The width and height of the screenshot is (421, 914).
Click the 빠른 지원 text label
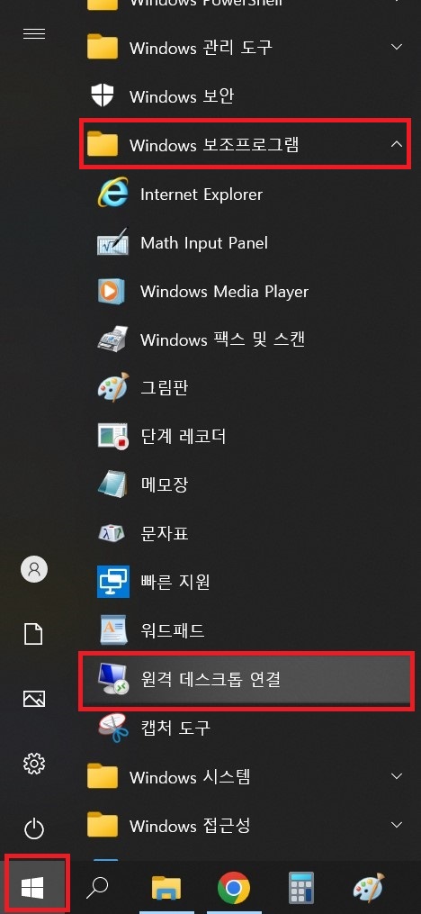pyautogui.click(x=175, y=582)
